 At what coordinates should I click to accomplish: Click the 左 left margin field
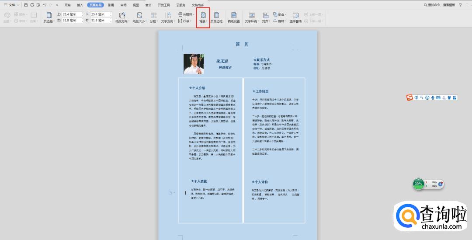pyautogui.click(x=73, y=20)
